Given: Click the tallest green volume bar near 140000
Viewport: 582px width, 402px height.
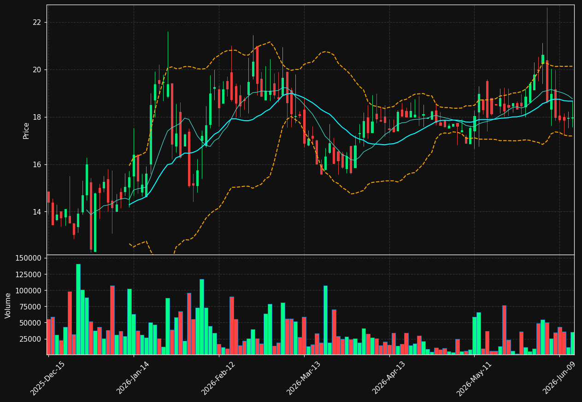Looking at the screenshot, I should coord(78,309).
